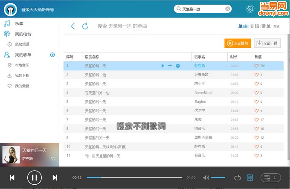
Task: Switch to the 单曲 tab
Action: (x=243, y=26)
